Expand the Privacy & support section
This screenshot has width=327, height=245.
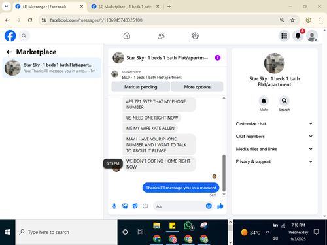(x=274, y=161)
